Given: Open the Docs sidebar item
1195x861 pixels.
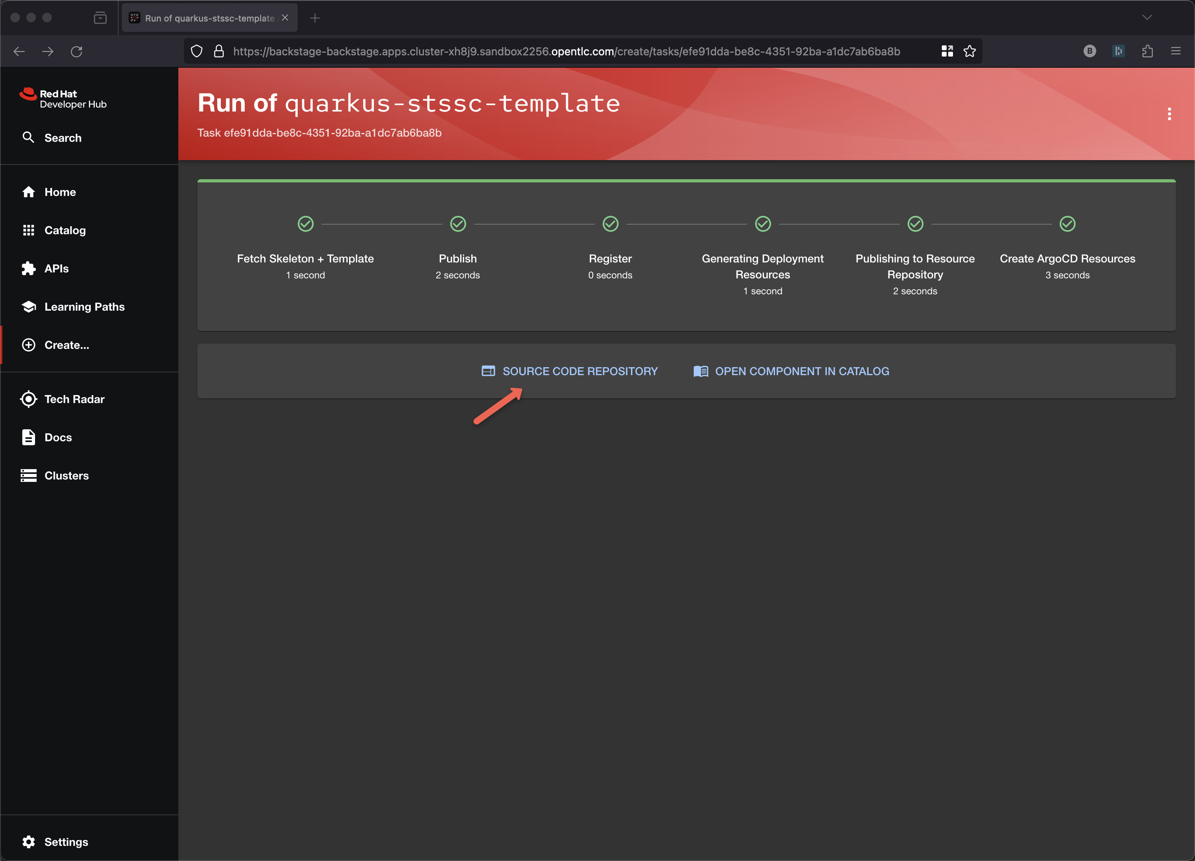Looking at the screenshot, I should (57, 437).
